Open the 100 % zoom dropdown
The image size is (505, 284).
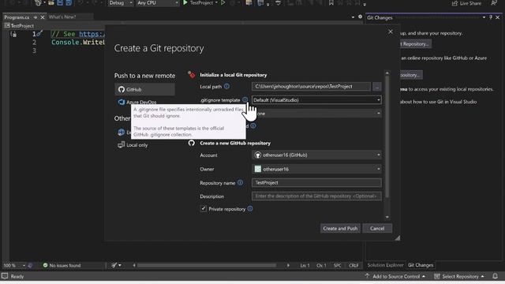14,265
